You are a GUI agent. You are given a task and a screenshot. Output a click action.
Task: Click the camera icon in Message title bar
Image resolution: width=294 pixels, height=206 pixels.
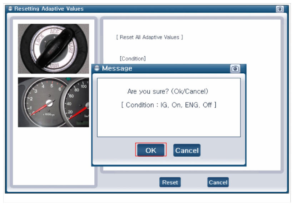click(x=235, y=69)
